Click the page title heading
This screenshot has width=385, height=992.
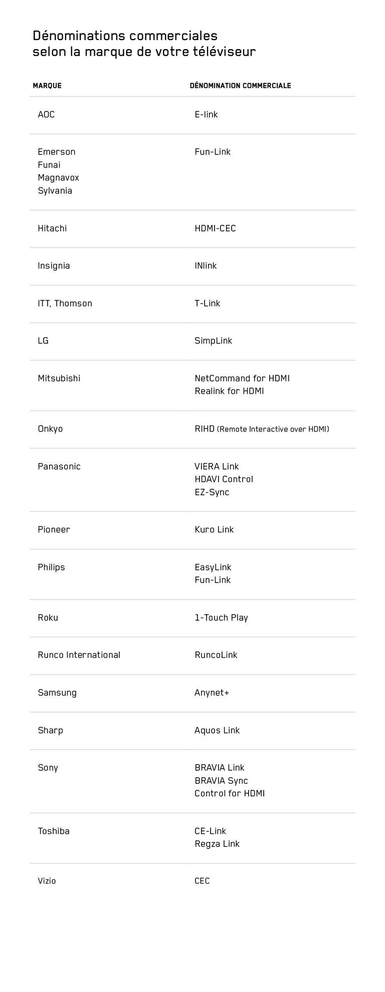click(x=144, y=44)
